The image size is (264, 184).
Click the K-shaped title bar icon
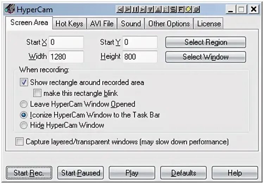(x=166, y=10)
